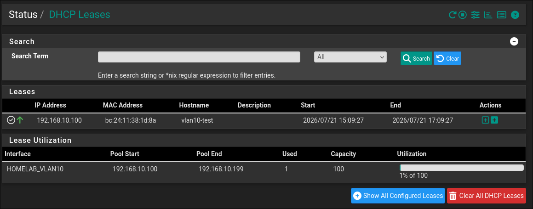Click the stop service icon
533x209 pixels.
pos(462,15)
